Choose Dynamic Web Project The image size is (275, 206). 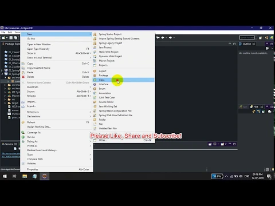click(123, 56)
